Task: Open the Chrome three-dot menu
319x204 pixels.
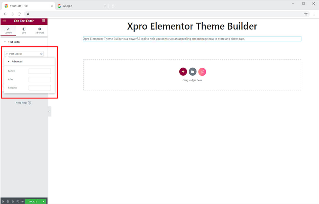Action: pyautogui.click(x=314, y=14)
